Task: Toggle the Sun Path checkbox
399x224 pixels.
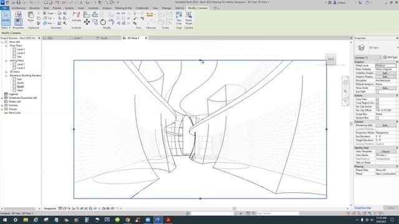Action: coord(377,91)
